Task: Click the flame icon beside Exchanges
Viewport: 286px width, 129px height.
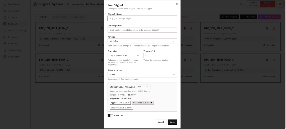Action: [x=68, y=4]
